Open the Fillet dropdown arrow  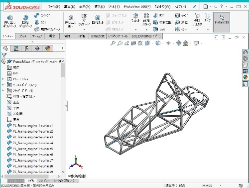point(135,30)
